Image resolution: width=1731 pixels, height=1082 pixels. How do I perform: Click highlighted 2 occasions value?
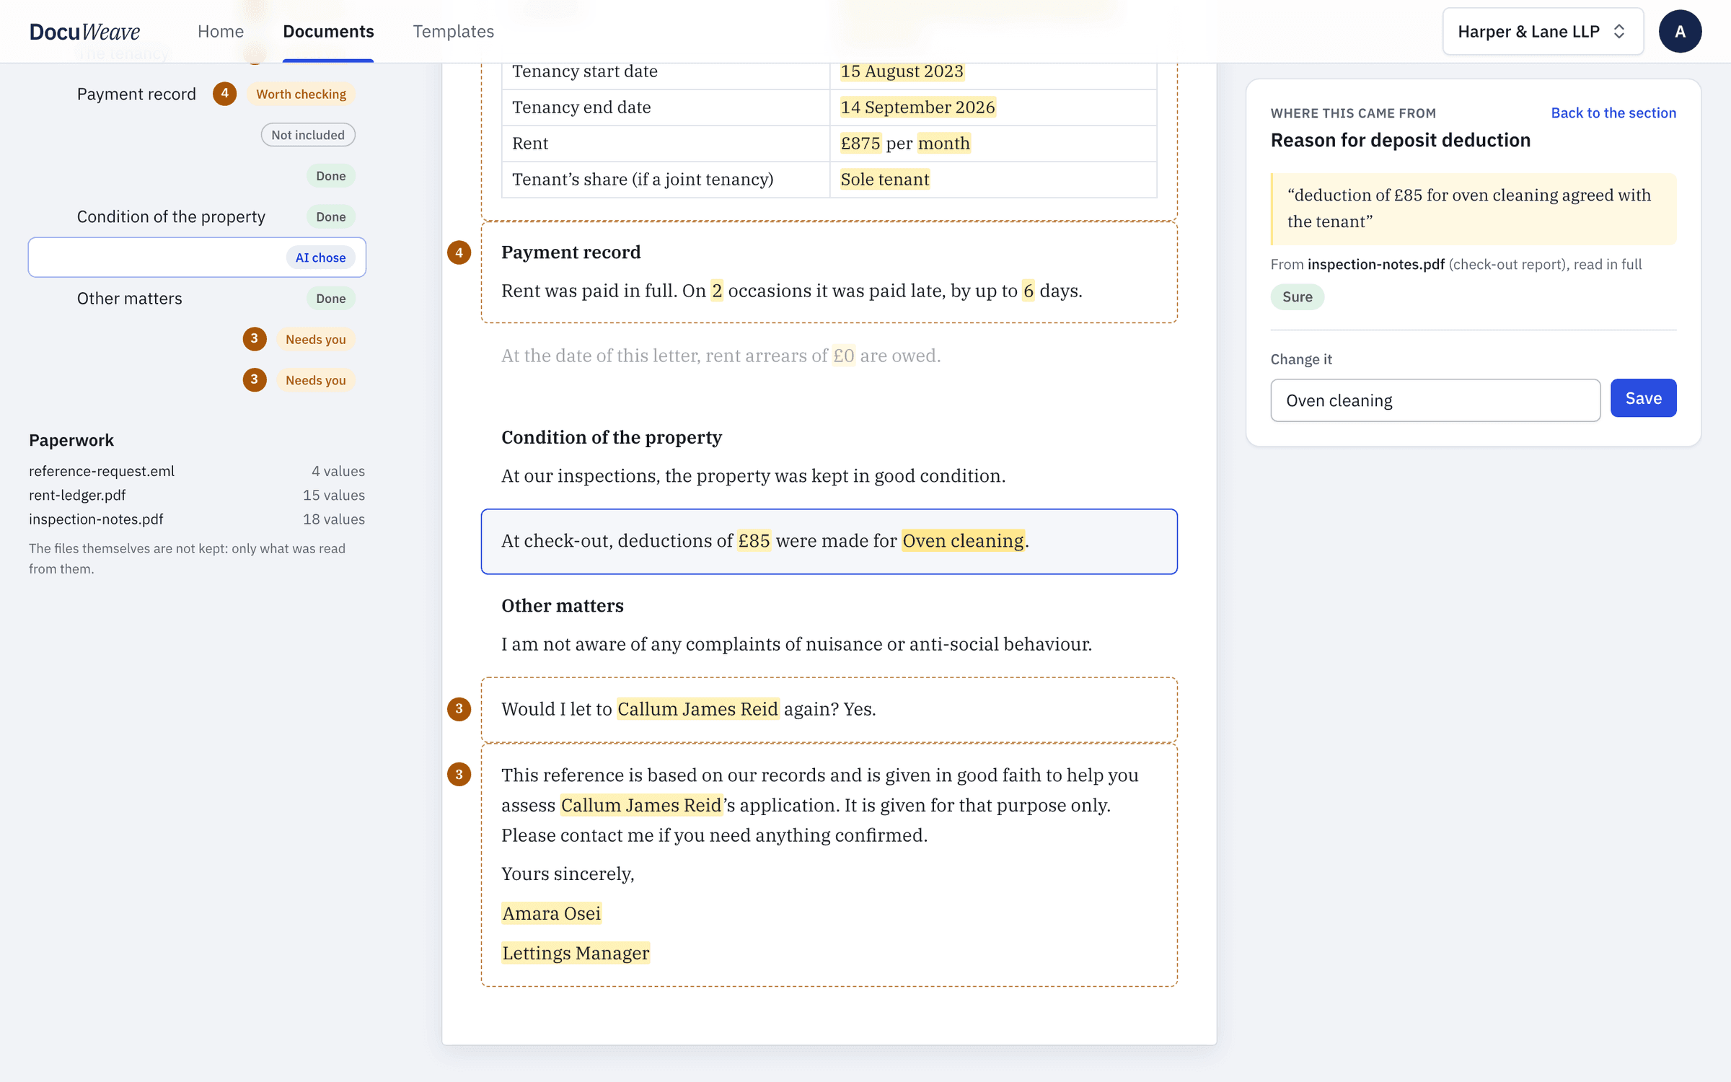[716, 291]
